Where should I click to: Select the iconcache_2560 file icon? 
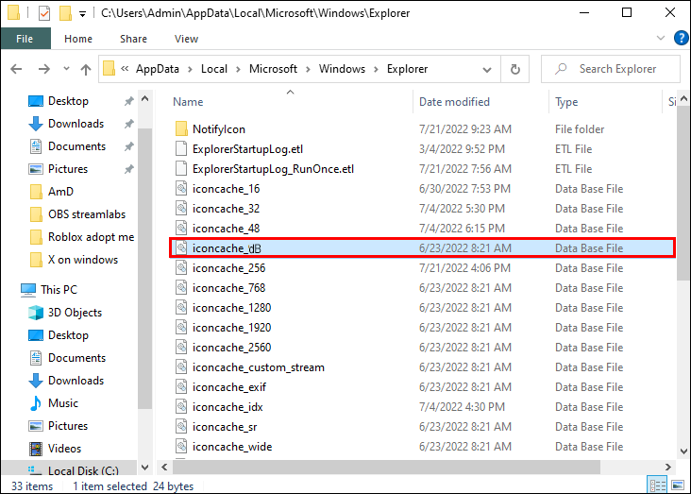(x=181, y=348)
